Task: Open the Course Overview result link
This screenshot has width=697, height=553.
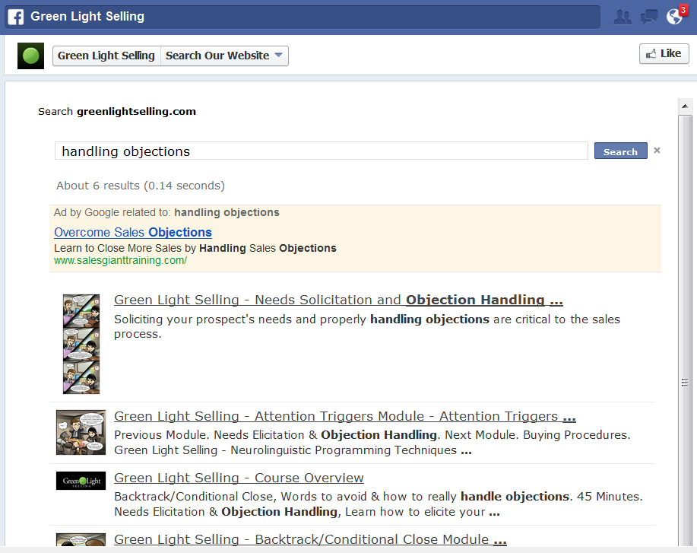Action: point(239,478)
